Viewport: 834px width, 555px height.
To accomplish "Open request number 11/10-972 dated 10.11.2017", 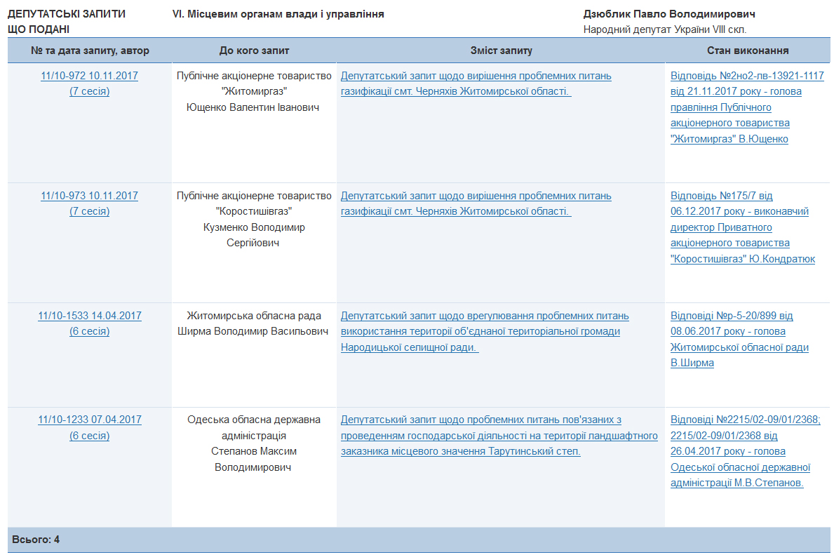I will pyautogui.click(x=89, y=76).
